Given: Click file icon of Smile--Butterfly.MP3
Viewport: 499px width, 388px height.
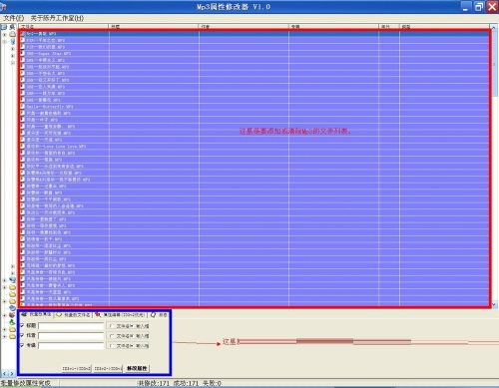Looking at the screenshot, I should (x=23, y=106).
